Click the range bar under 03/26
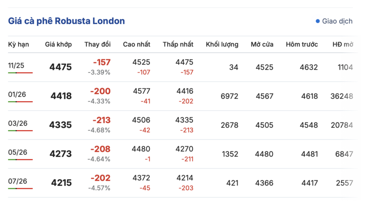The height and width of the screenshot is (203, 378). pos(20,131)
